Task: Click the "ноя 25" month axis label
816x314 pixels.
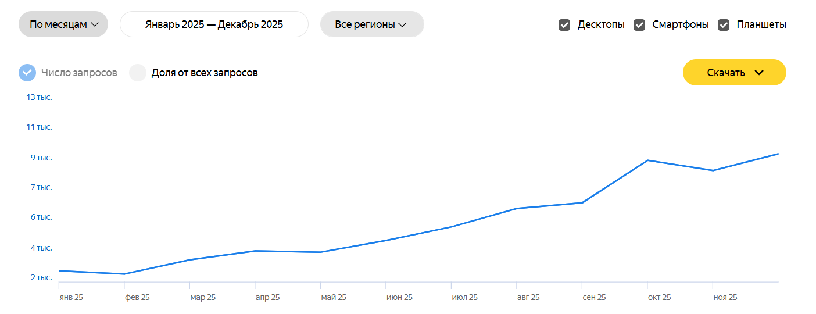Action: tap(725, 297)
